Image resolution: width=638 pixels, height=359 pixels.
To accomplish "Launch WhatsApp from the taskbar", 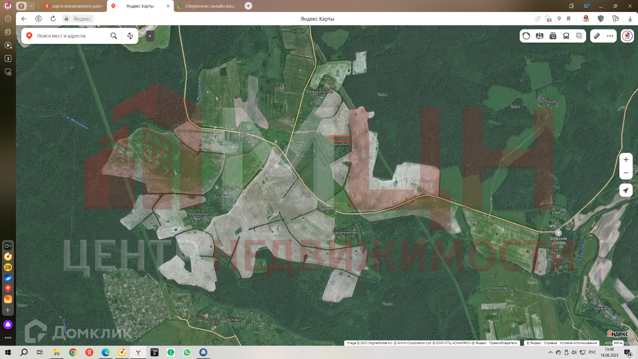I will pyautogui.click(x=187, y=352).
